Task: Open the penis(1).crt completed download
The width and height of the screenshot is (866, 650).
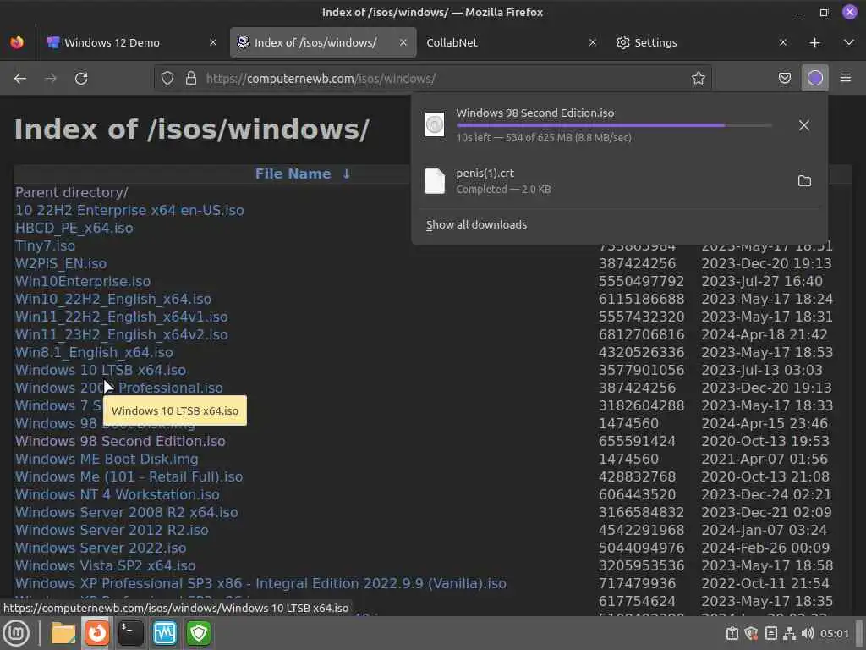Action: tap(607, 181)
